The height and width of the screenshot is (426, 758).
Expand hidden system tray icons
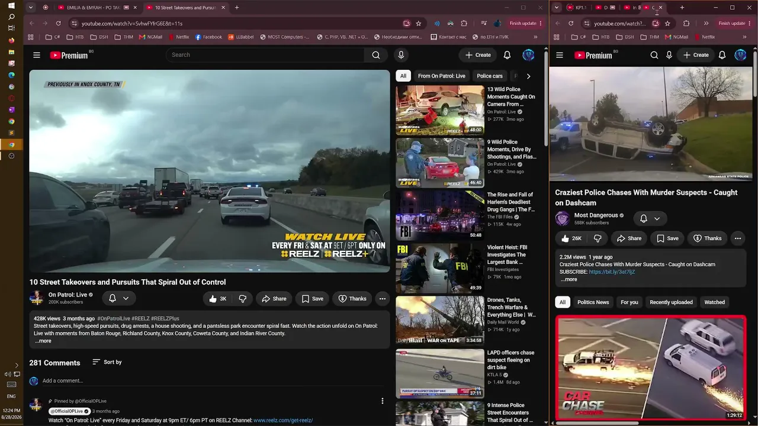[17, 365]
